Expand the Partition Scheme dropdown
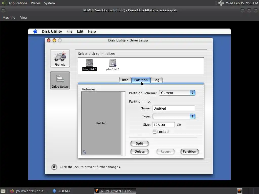Image resolution: width=259 pixels, height=194 pixels. [177, 93]
